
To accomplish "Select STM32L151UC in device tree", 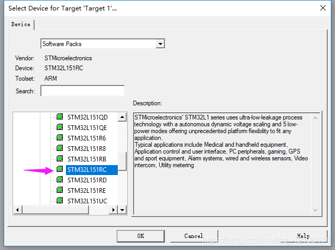I will [87, 201].
